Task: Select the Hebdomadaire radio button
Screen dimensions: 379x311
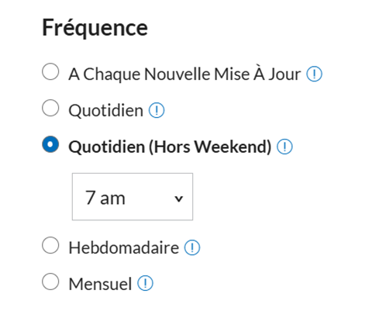Action: [x=50, y=245]
